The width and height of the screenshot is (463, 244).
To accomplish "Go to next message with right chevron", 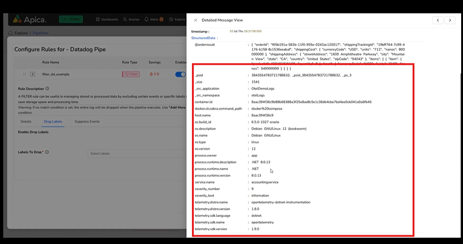I will pyautogui.click(x=450, y=20).
